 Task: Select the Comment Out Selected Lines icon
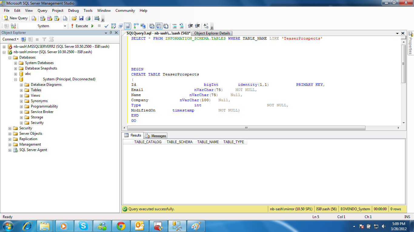pos(175,26)
